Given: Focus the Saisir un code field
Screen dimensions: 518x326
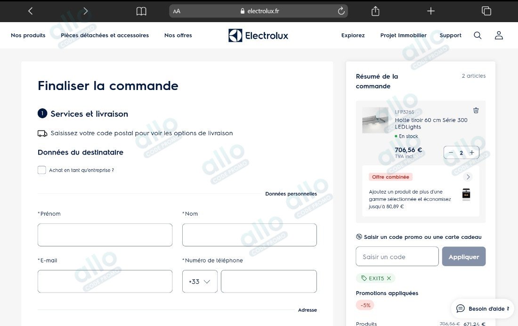Looking at the screenshot, I should pyautogui.click(x=397, y=257).
